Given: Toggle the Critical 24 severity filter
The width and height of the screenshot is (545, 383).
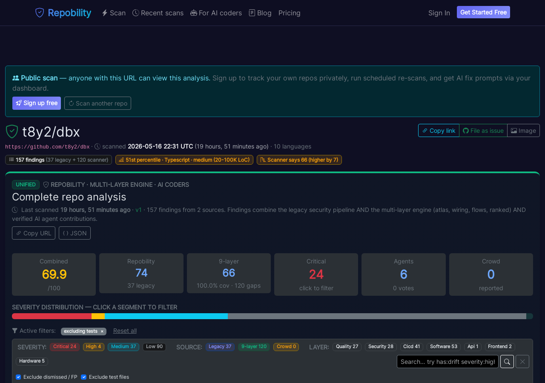Looking at the screenshot, I should [65, 347].
